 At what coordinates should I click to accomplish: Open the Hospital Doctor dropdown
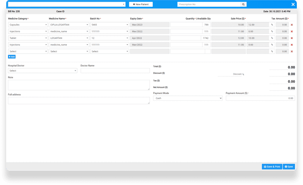pos(42,71)
